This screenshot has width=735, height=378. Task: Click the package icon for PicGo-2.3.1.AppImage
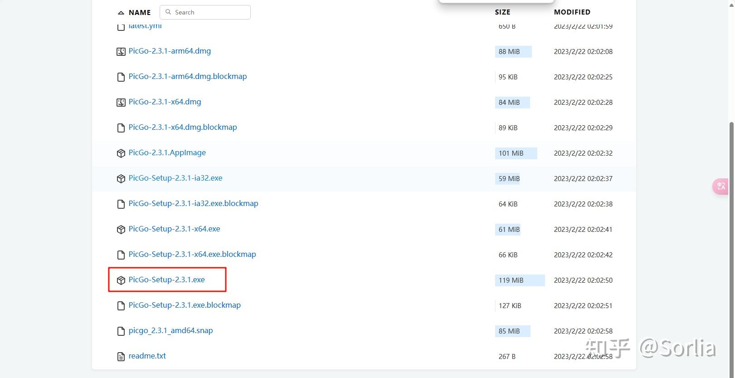coord(121,153)
